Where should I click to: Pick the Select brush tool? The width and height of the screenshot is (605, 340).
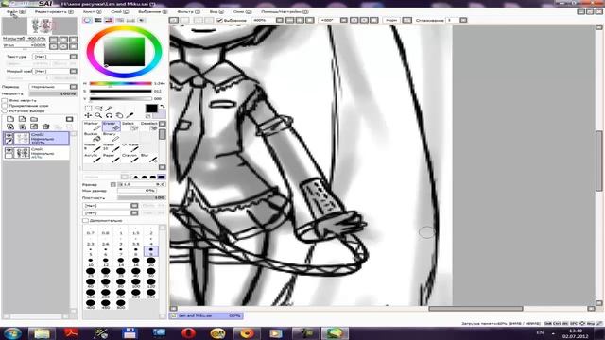coord(130,126)
